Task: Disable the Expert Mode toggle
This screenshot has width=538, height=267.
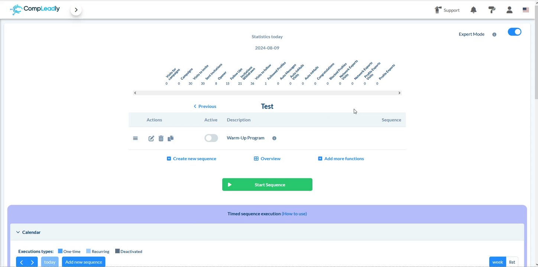Action: coord(515,32)
